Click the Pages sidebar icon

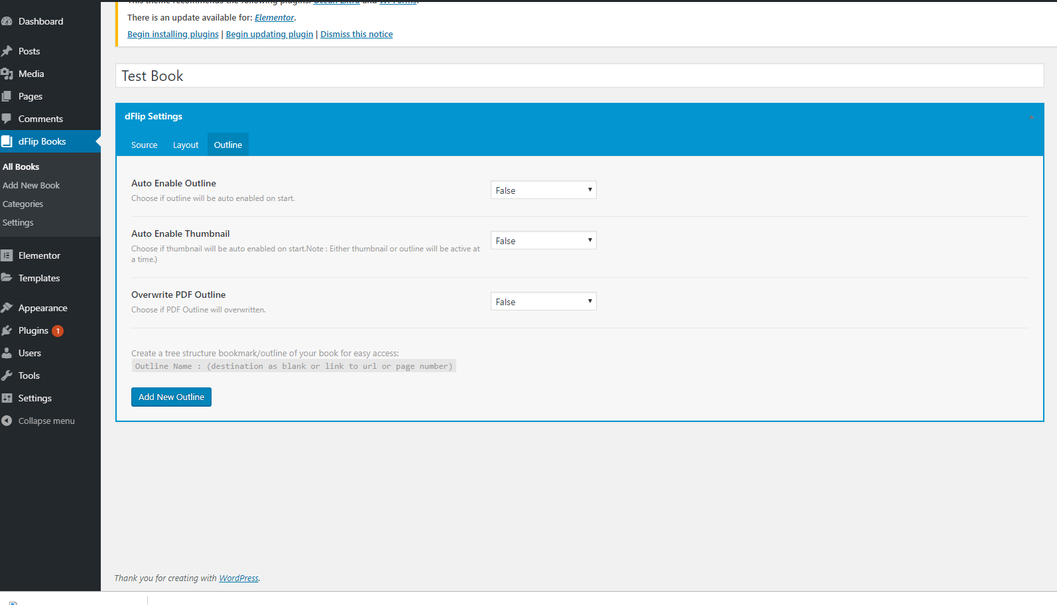7,96
